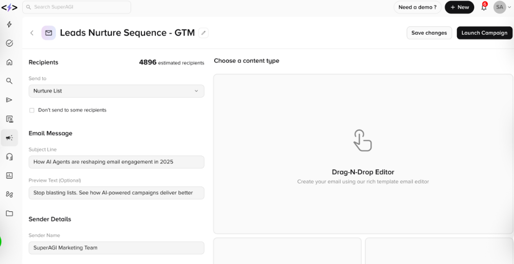Click the SuperAGI logo icon

point(9,7)
